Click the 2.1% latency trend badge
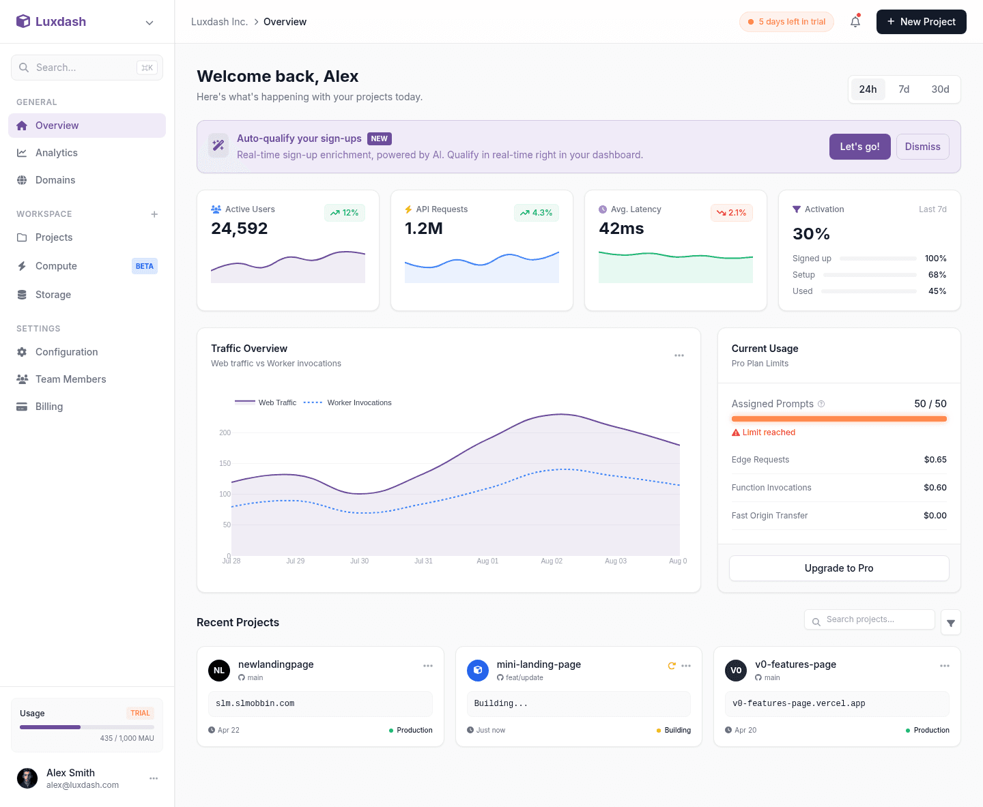The image size is (983, 807). (732, 213)
